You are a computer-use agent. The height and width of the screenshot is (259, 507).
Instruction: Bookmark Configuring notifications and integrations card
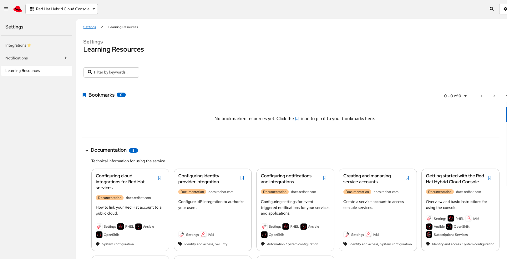coord(325,178)
